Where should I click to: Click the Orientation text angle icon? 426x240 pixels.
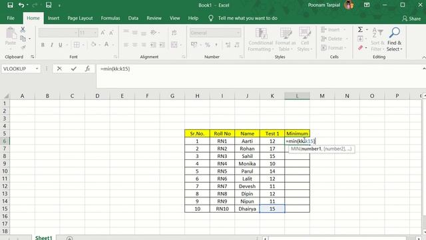point(153,33)
